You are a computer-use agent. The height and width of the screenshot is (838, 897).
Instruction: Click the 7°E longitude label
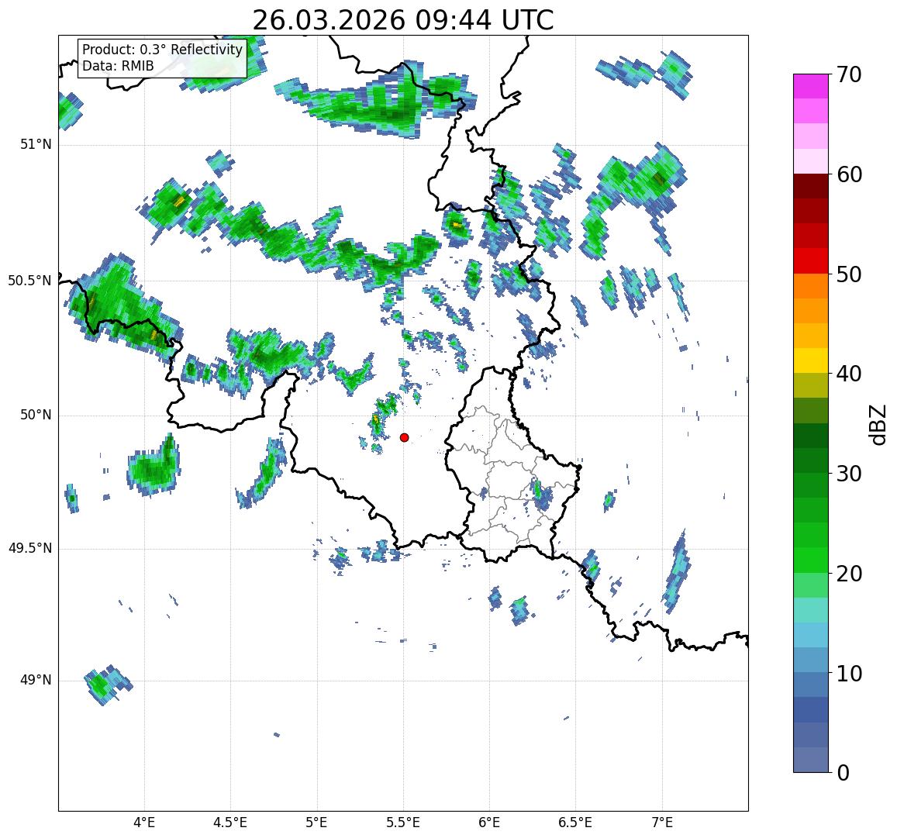pos(662,823)
